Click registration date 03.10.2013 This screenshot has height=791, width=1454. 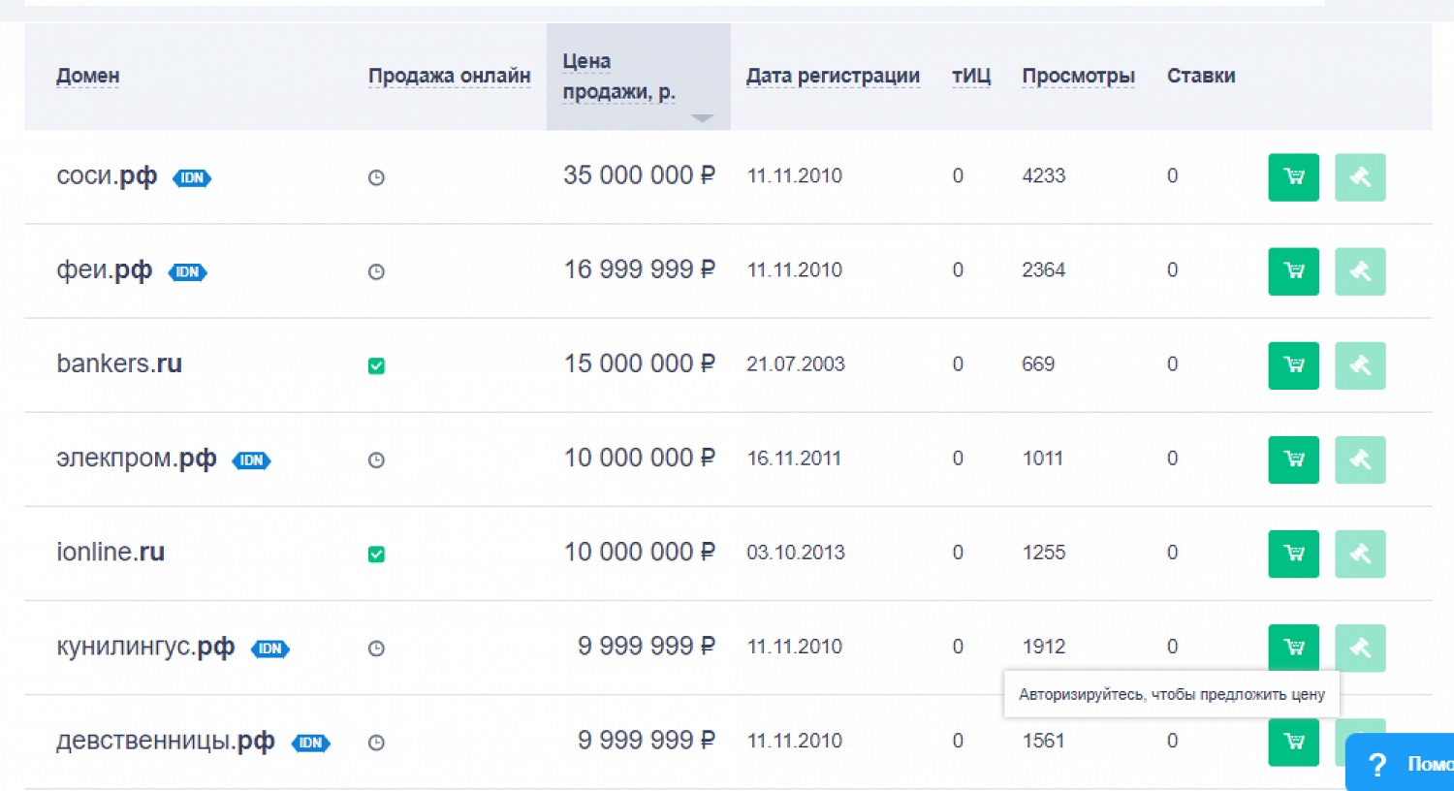click(796, 553)
